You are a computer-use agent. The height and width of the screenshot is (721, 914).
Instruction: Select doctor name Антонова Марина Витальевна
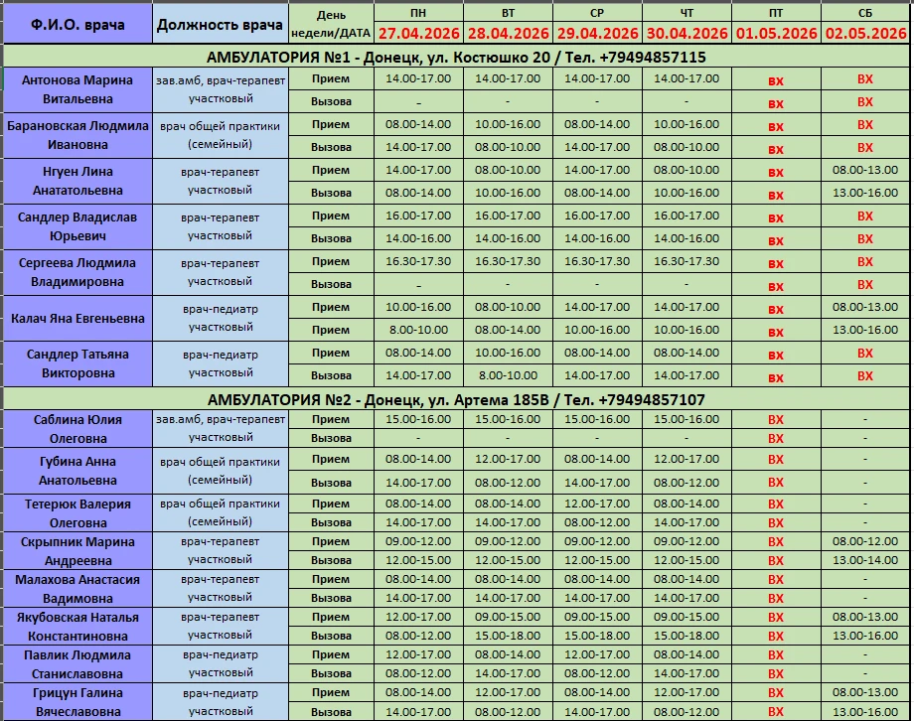77,89
